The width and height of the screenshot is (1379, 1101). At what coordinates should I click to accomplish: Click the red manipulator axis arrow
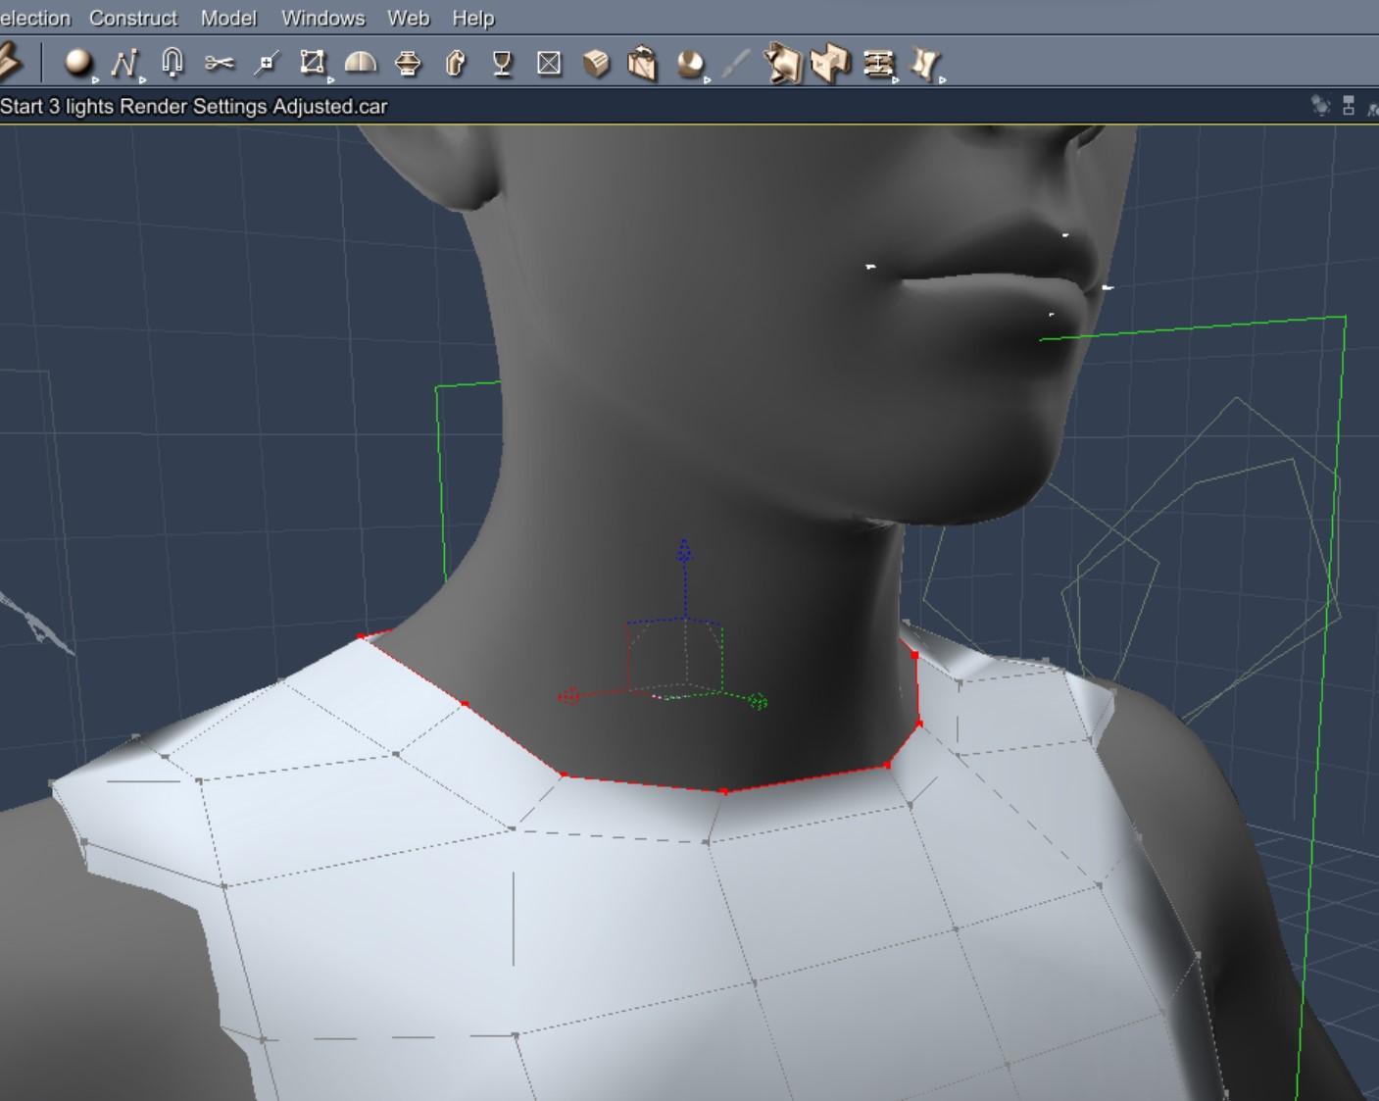(x=569, y=697)
